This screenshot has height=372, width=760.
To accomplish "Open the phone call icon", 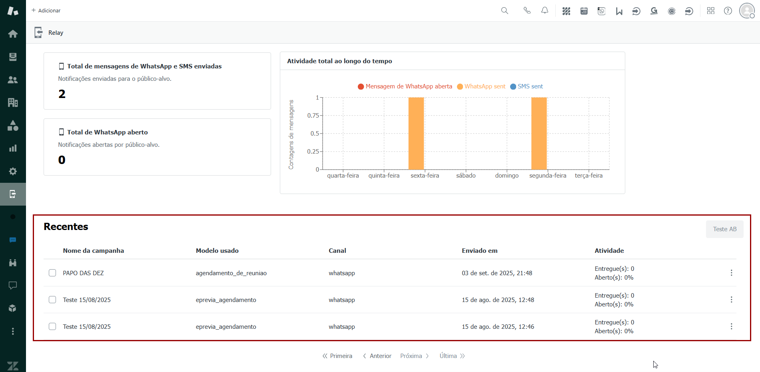I will pyautogui.click(x=527, y=11).
